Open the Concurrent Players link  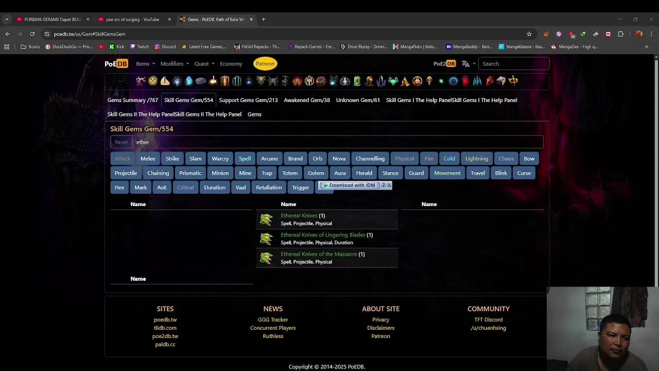pyautogui.click(x=273, y=328)
